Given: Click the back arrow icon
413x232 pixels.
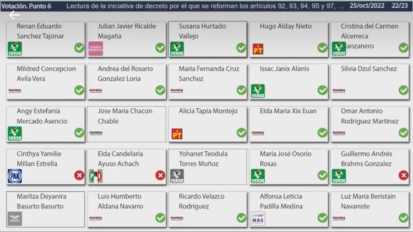Looking at the screenshot, I should (x=14, y=15).
